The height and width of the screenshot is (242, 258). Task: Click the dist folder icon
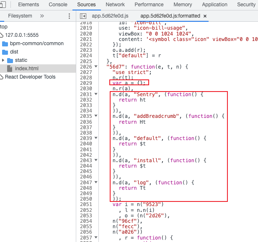coord(5,52)
